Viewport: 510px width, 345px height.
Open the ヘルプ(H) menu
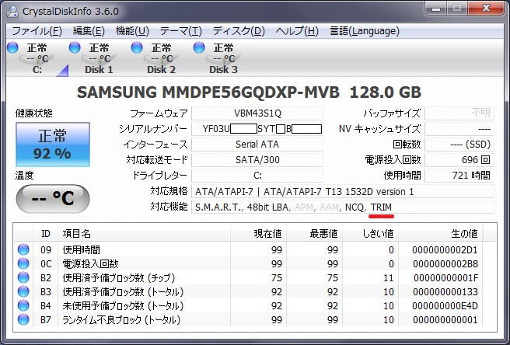297,31
